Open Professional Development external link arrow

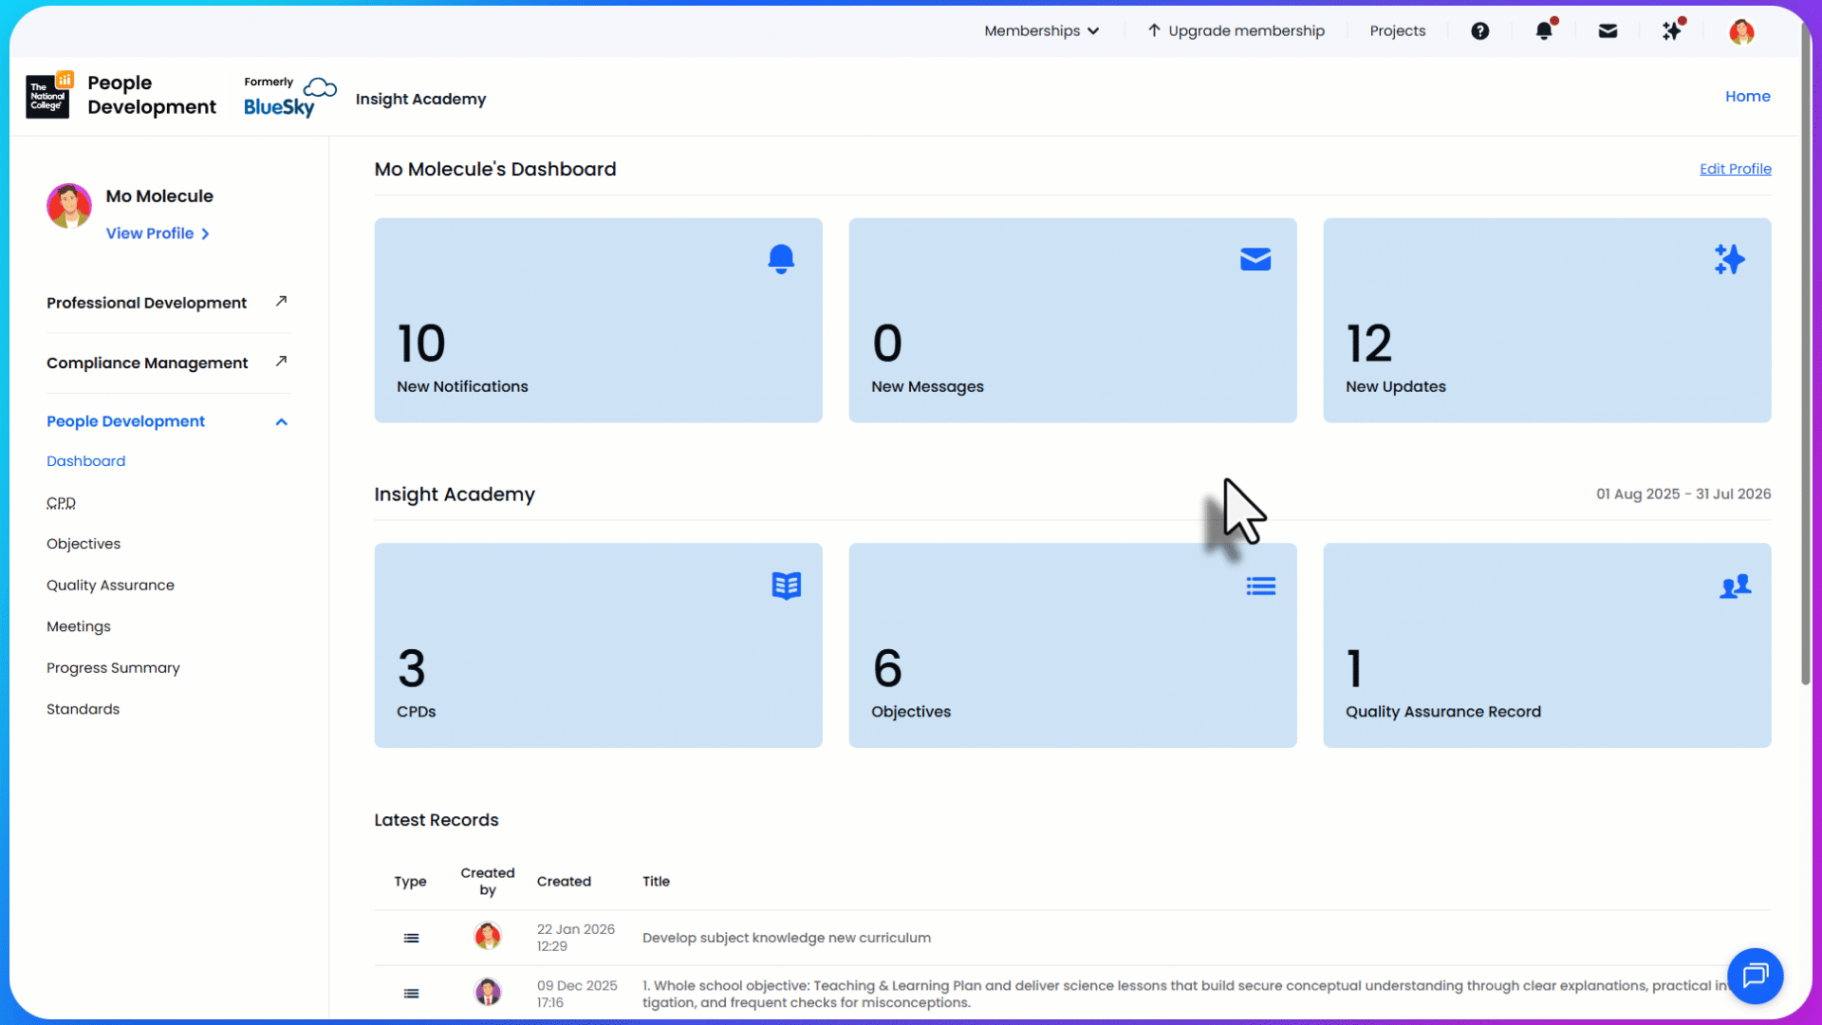[x=281, y=301]
